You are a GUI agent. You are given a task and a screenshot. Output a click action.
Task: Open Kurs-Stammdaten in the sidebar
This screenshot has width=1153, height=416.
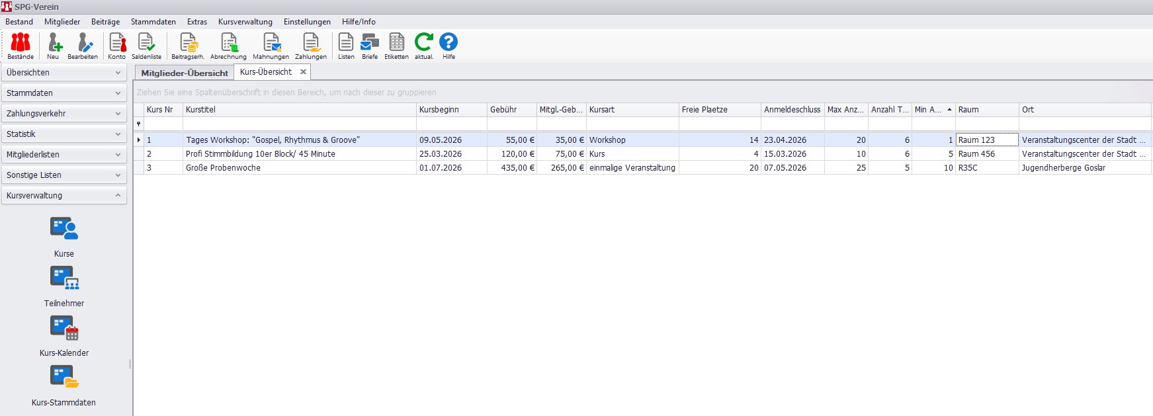tap(64, 384)
